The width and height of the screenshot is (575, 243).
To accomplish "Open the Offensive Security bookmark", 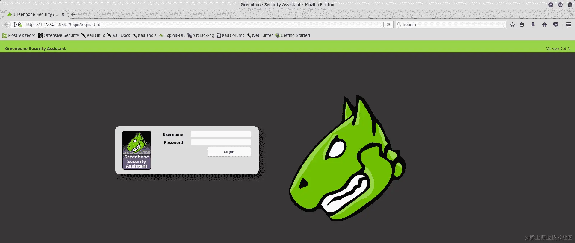I will point(59,35).
